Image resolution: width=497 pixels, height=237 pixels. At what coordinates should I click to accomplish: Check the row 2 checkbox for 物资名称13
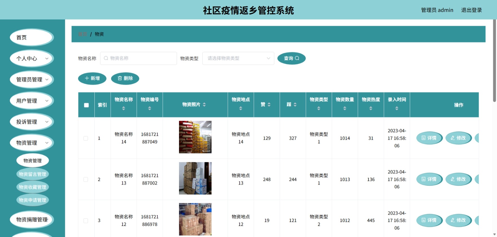86,179
